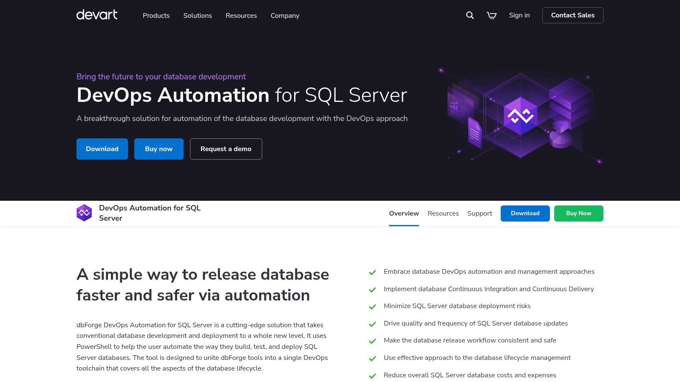Click the checkmark next to Continuous Integration line
This screenshot has height=382, width=680.
pos(373,289)
